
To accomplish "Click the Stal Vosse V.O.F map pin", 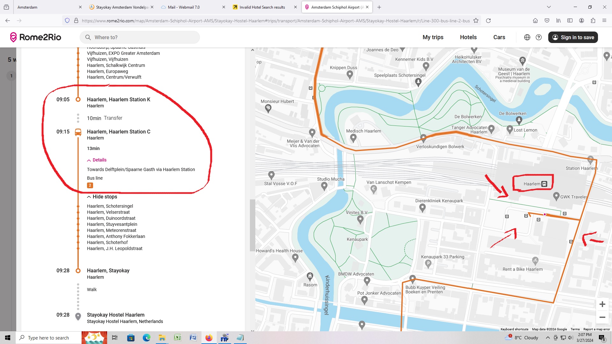I will 271,175.
